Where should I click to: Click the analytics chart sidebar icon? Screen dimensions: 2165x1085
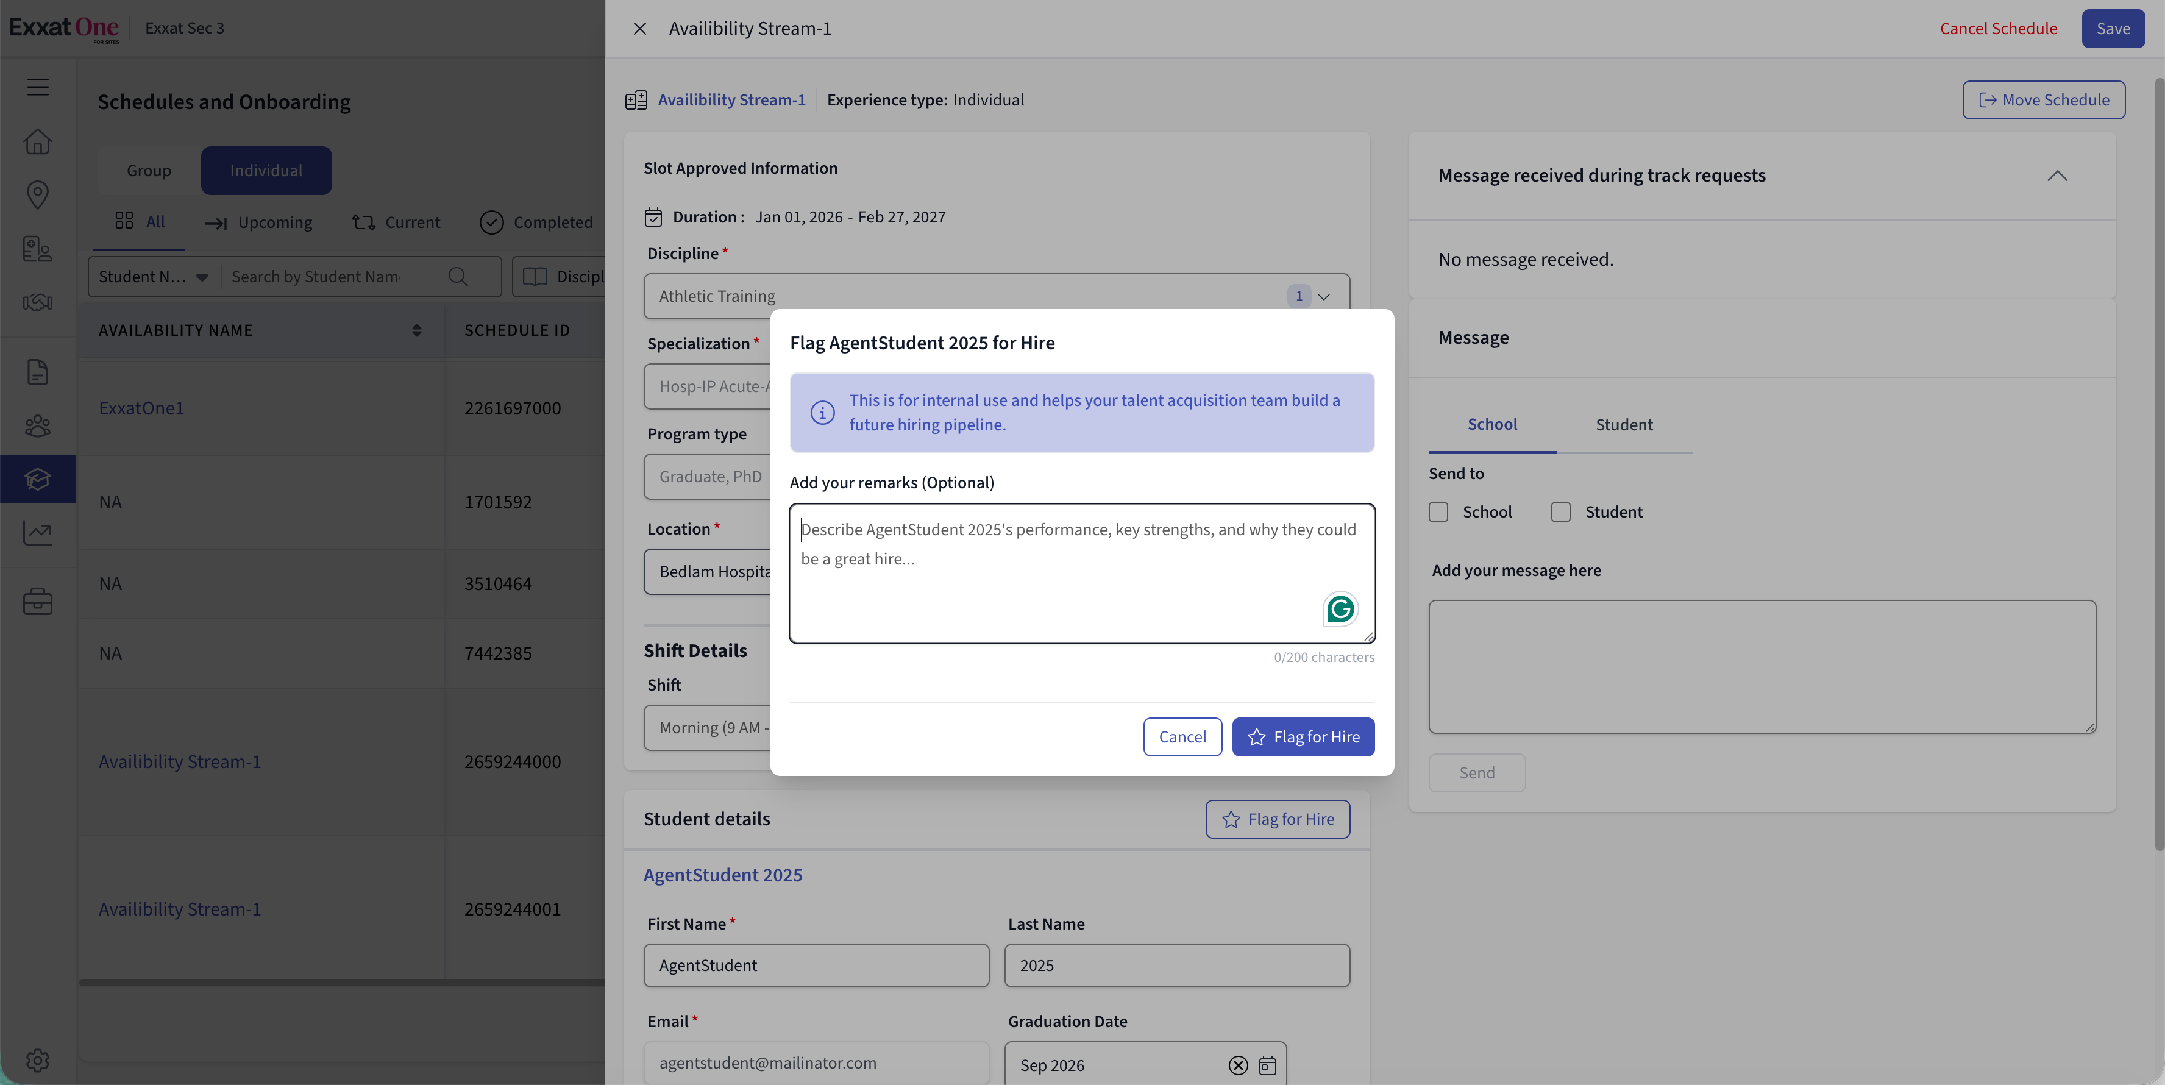point(38,532)
